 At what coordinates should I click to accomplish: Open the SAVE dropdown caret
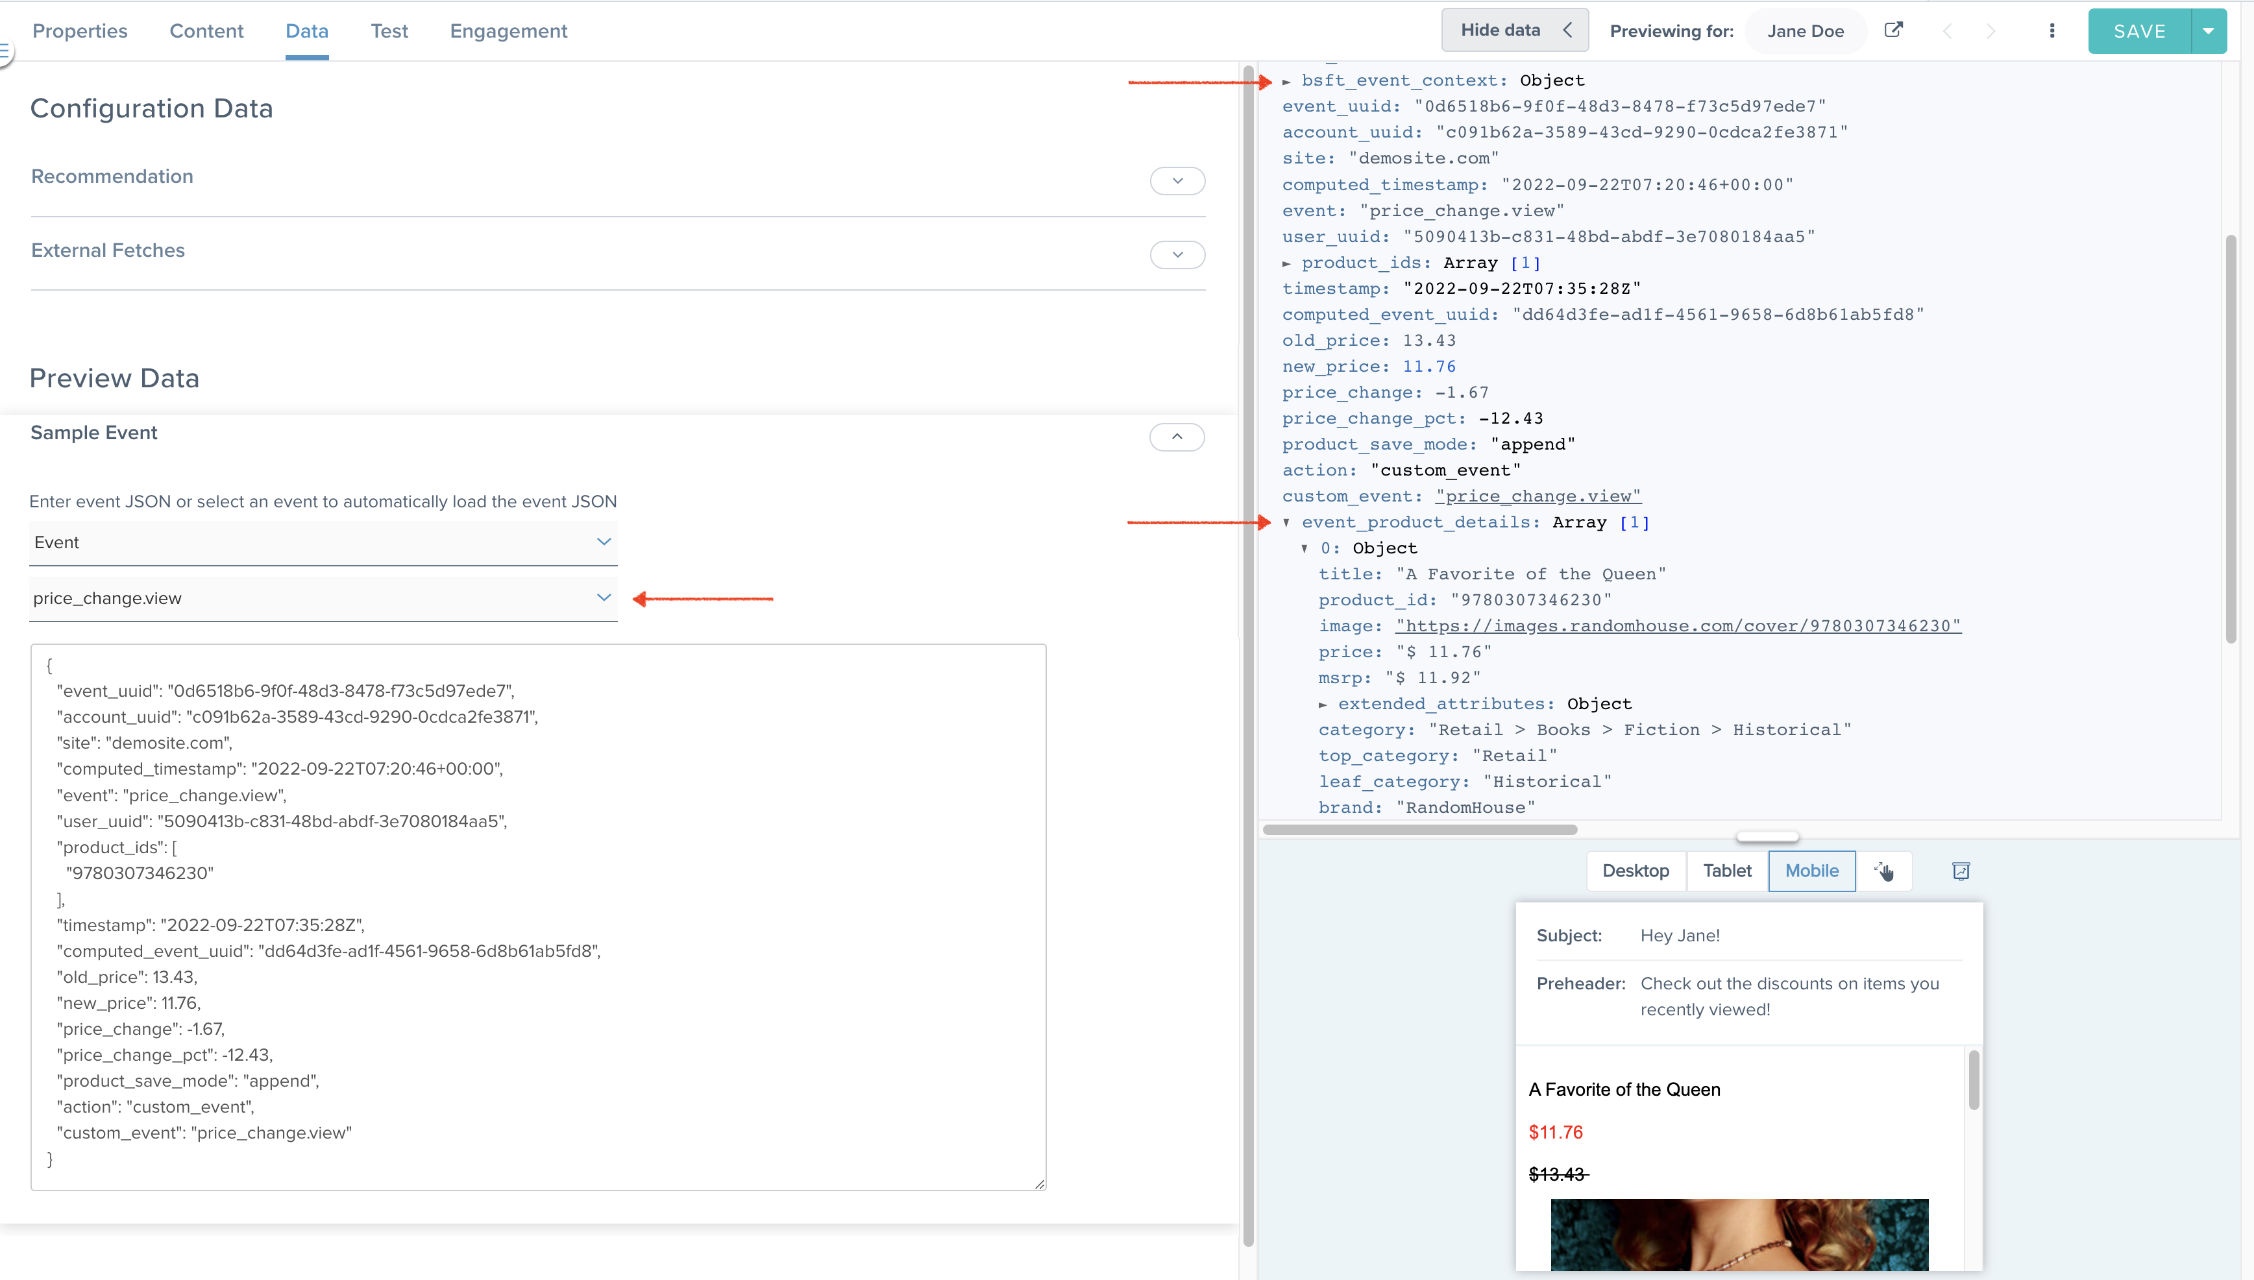point(2209,30)
